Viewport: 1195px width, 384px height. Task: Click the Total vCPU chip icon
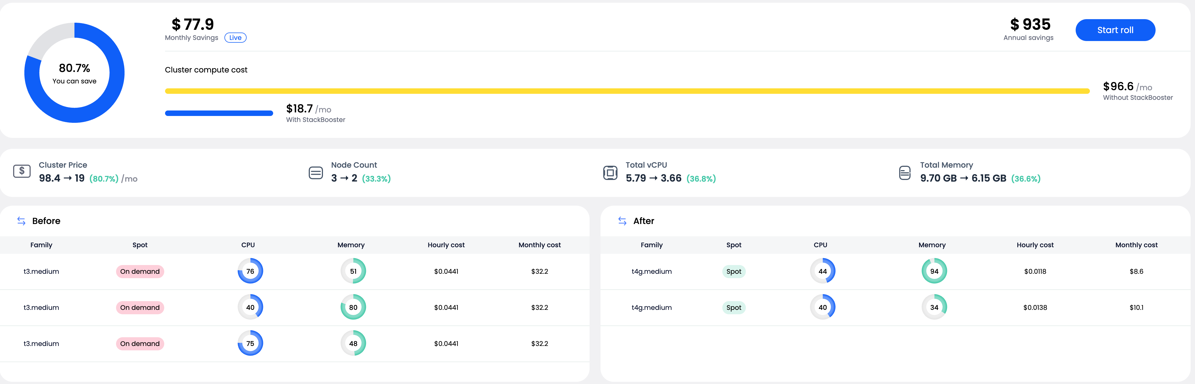(610, 173)
